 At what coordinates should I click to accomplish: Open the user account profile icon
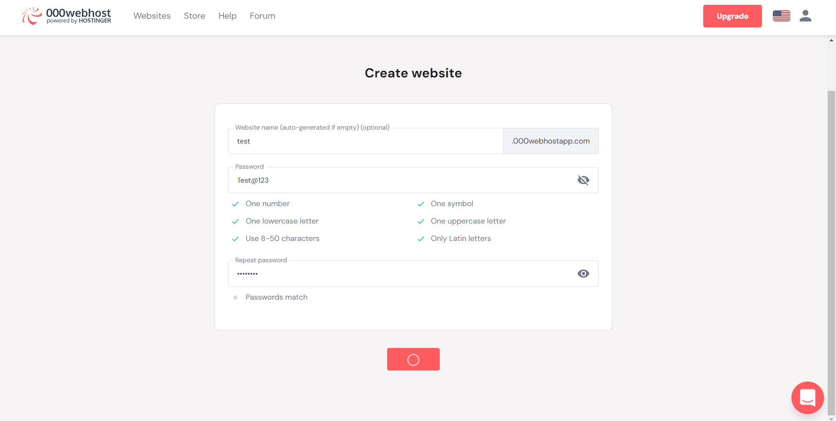(x=806, y=16)
